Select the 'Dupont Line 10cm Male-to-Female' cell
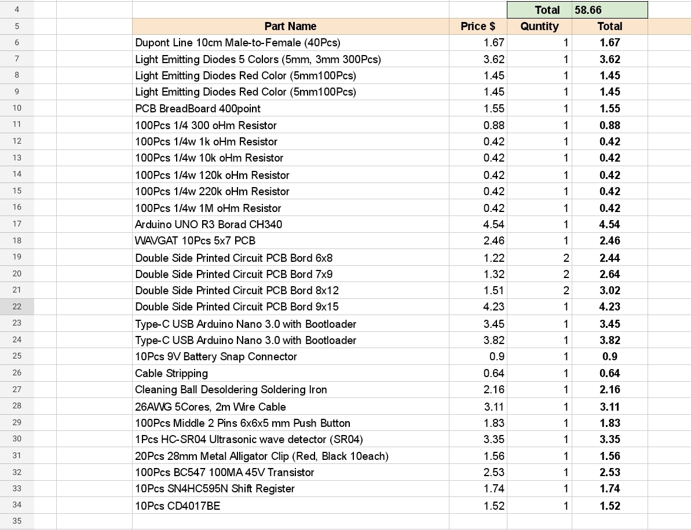This screenshot has height=530, width=691. (x=290, y=42)
